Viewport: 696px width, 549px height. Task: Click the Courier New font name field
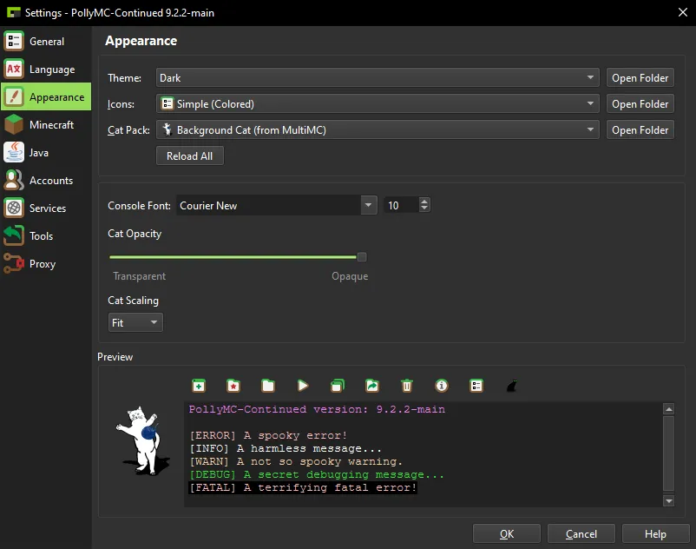[268, 205]
